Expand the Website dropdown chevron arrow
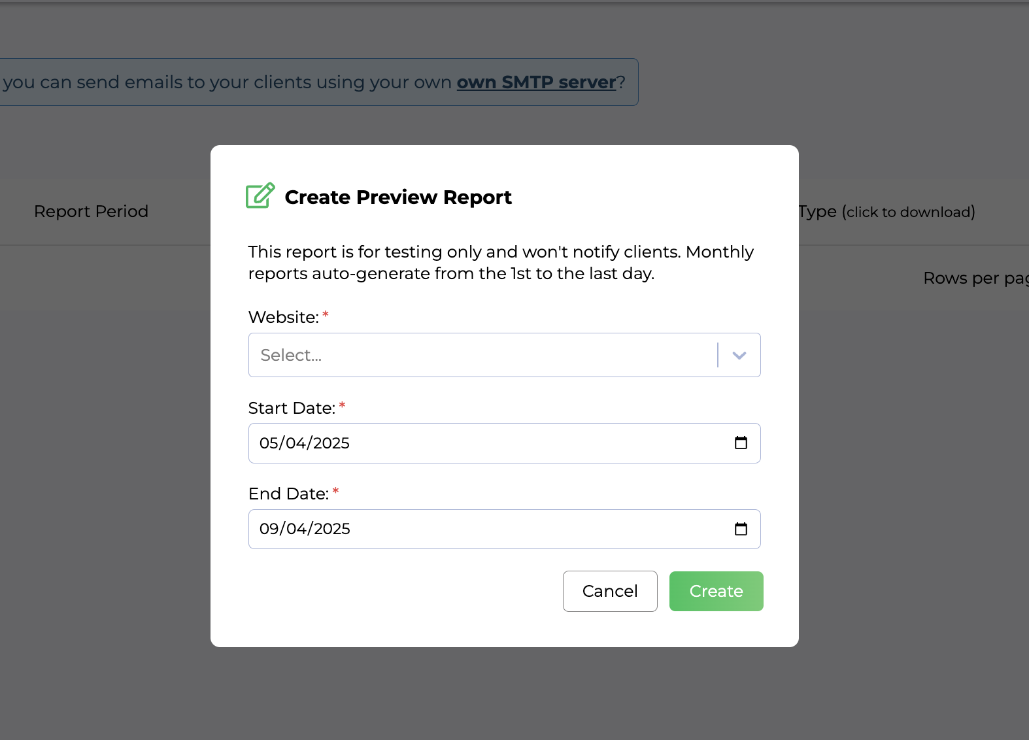Viewport: 1029px width, 740px height. [x=739, y=356]
